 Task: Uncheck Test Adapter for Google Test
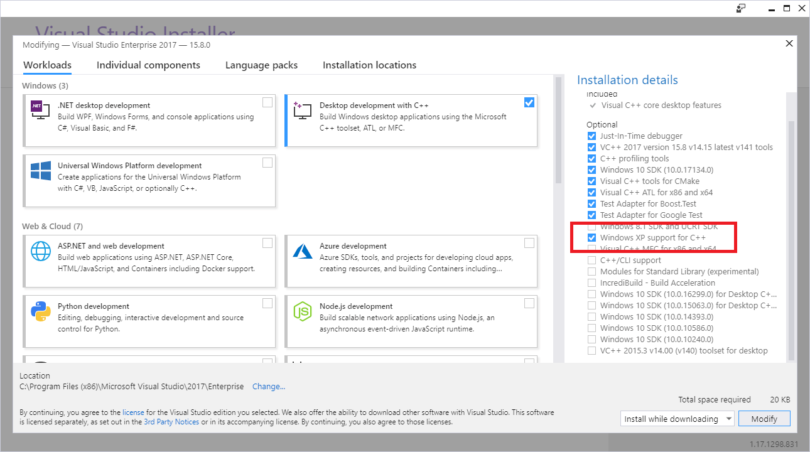[x=591, y=215]
